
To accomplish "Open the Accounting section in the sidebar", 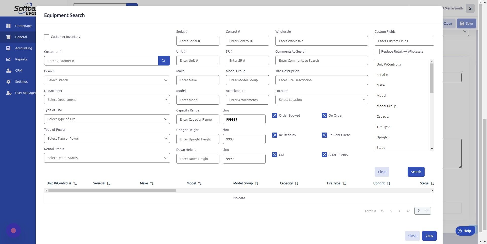I will [24, 48].
